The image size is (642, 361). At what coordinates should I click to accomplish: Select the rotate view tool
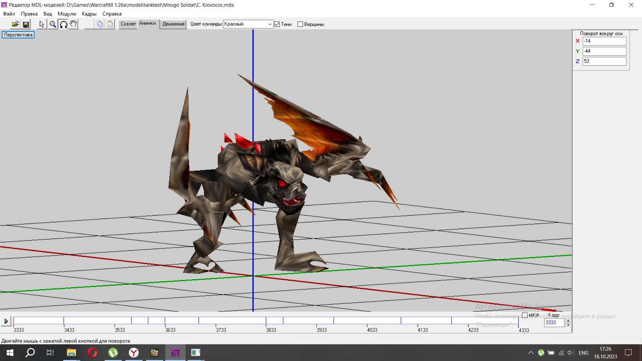(63, 24)
